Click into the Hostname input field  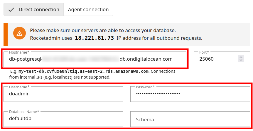(95, 59)
